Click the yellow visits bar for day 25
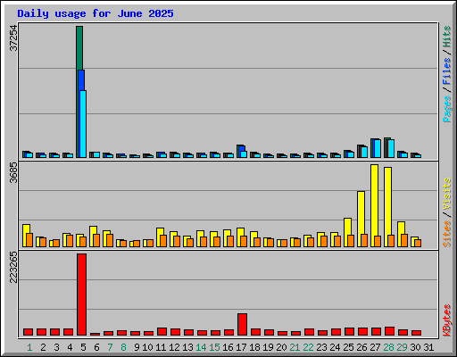The image size is (457, 357). tap(347, 227)
